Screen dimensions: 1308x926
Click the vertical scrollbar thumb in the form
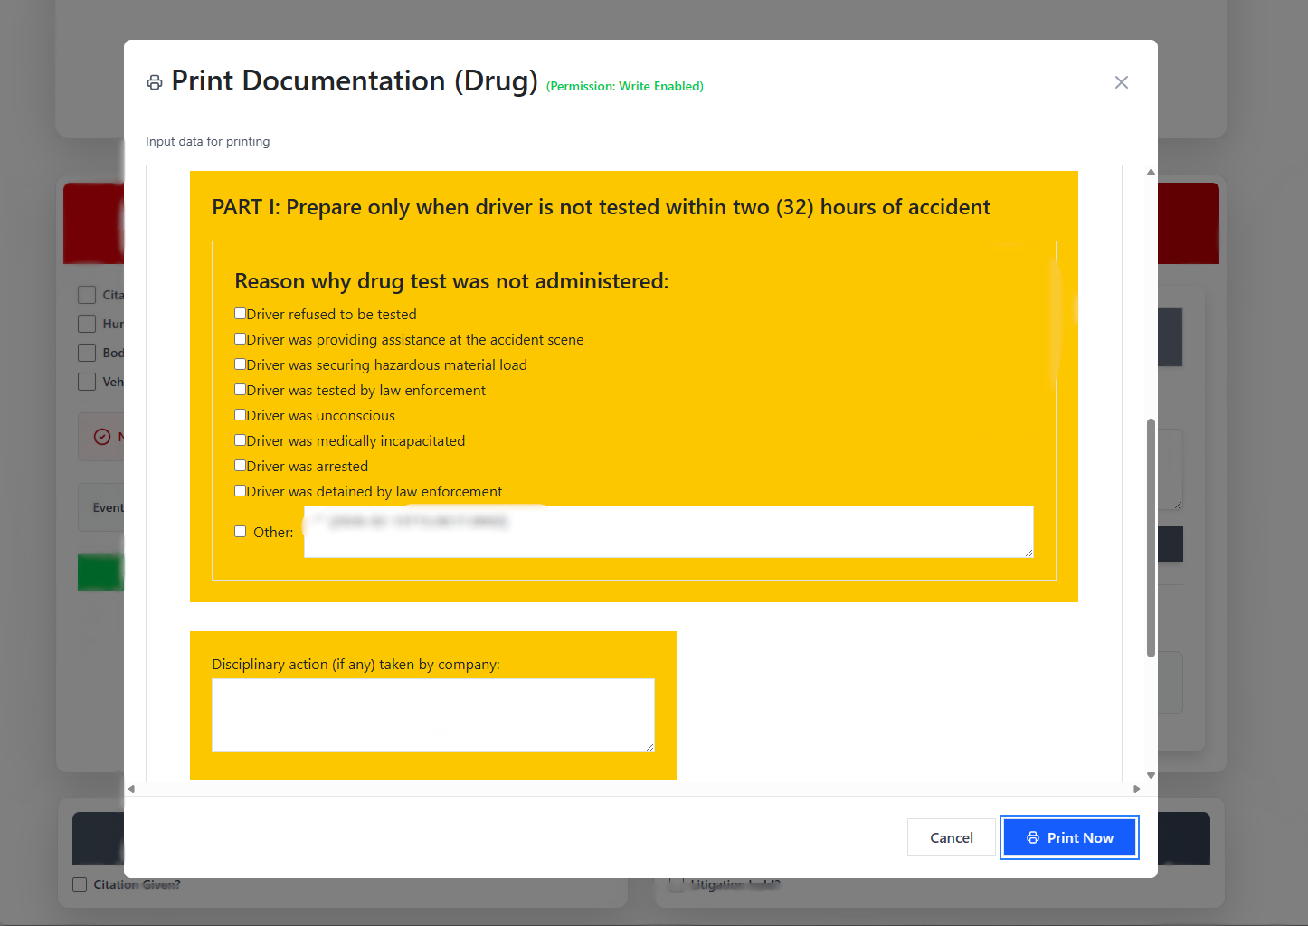1151,537
